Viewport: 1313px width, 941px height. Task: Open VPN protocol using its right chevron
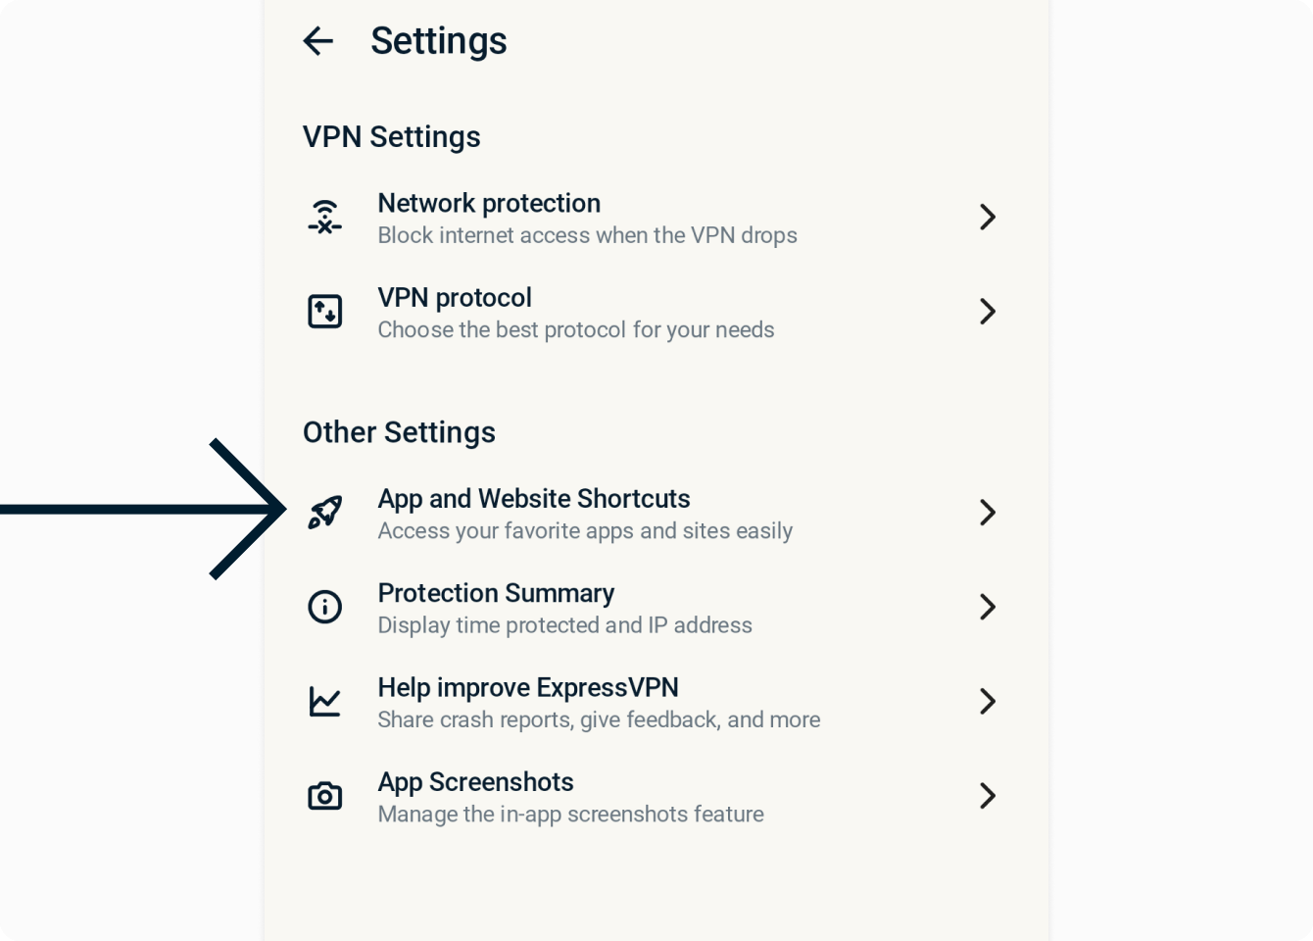tap(988, 312)
